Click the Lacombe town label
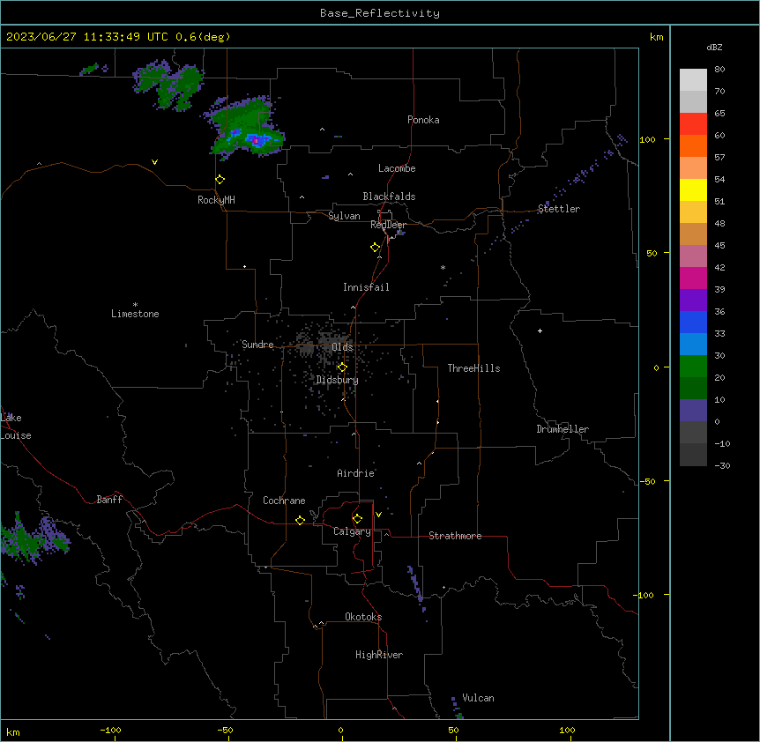This screenshot has width=760, height=742. pos(397,168)
